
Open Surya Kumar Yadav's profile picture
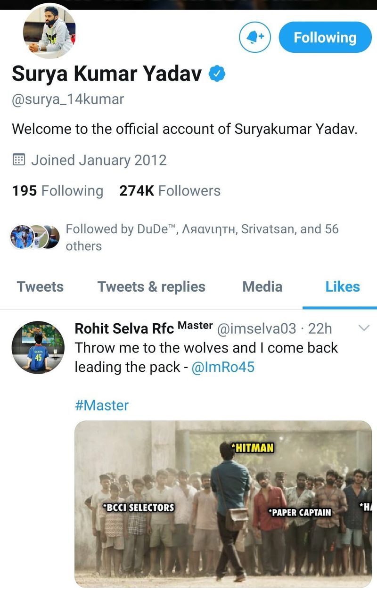[49, 32]
